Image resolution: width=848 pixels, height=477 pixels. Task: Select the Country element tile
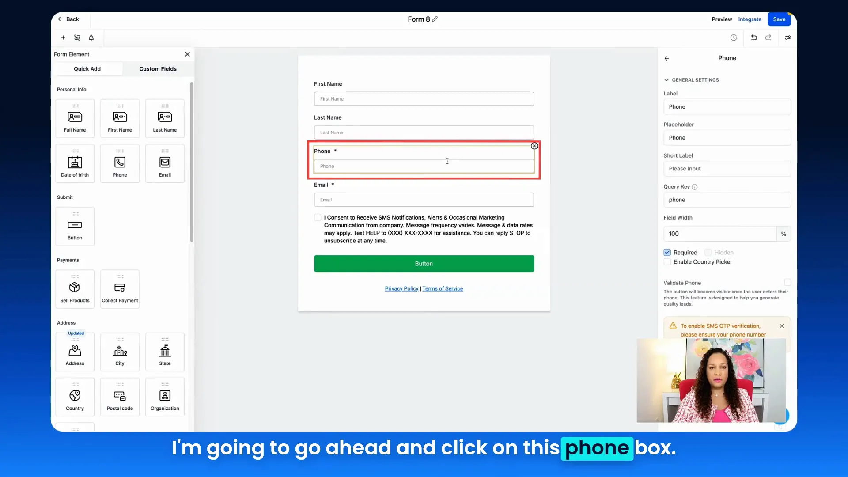[x=75, y=397]
